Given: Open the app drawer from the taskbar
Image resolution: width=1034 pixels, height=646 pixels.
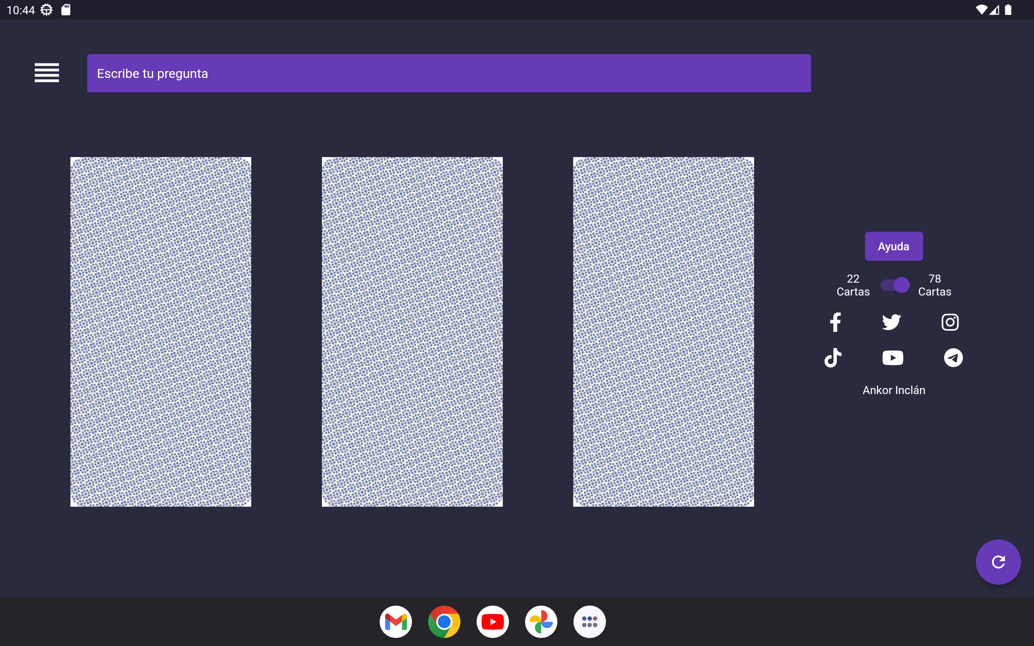Looking at the screenshot, I should 589,622.
